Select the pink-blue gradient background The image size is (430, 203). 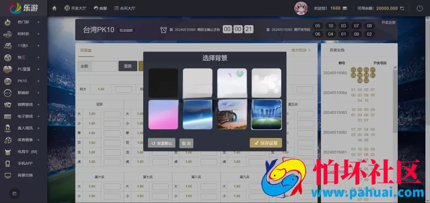pos(163,115)
